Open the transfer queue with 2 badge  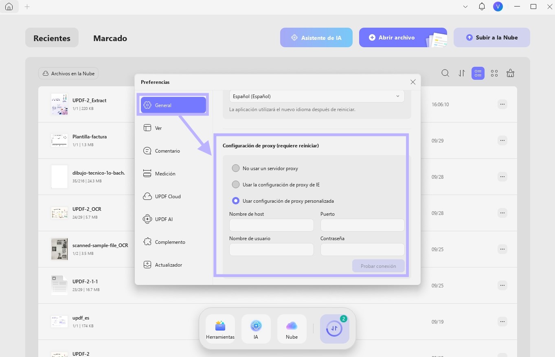[x=335, y=329]
